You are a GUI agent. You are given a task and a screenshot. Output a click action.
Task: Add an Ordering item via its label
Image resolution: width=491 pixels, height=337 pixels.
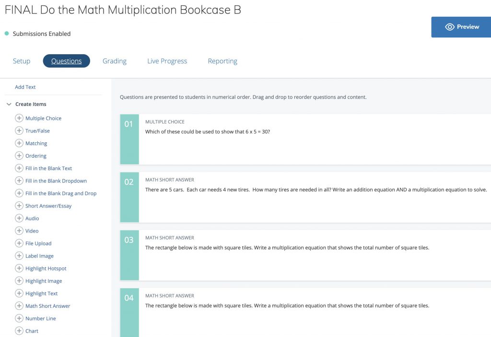(x=36, y=156)
